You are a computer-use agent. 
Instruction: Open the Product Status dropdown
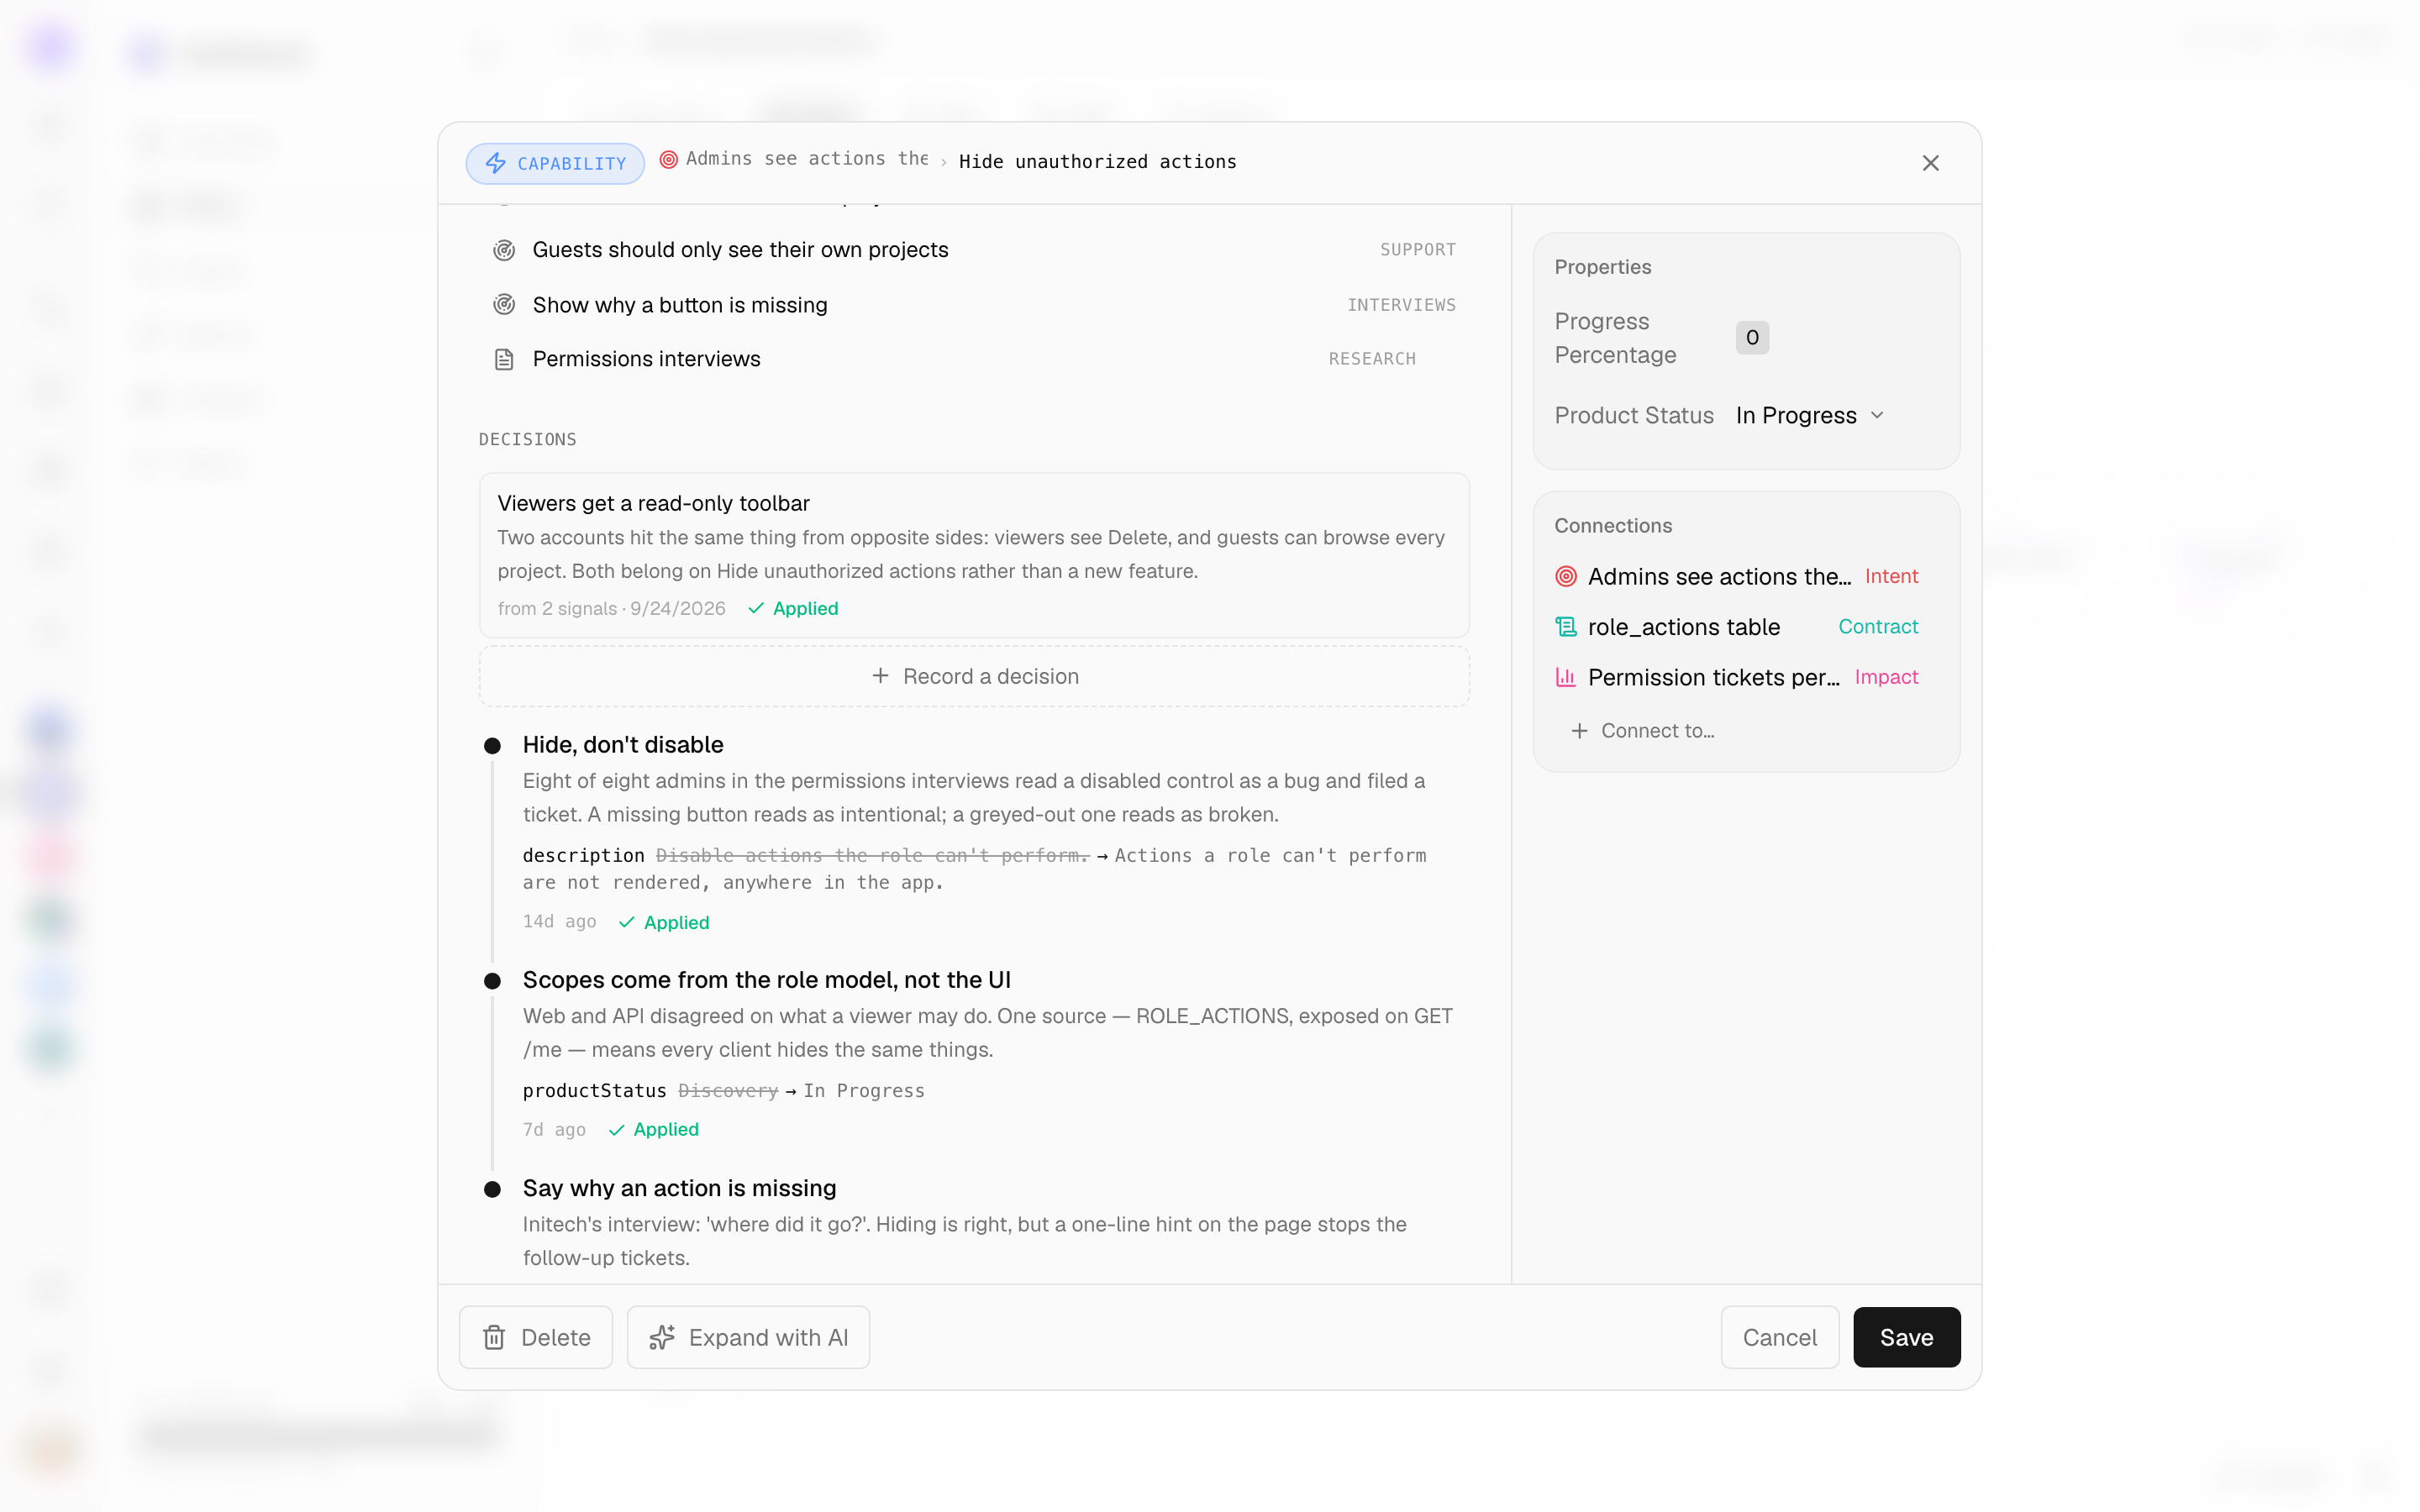pyautogui.click(x=1811, y=416)
